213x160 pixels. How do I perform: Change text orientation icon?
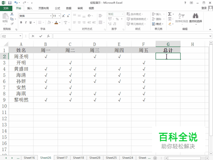pos(89,16)
